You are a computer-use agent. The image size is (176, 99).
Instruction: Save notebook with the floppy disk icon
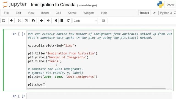point(4,21)
